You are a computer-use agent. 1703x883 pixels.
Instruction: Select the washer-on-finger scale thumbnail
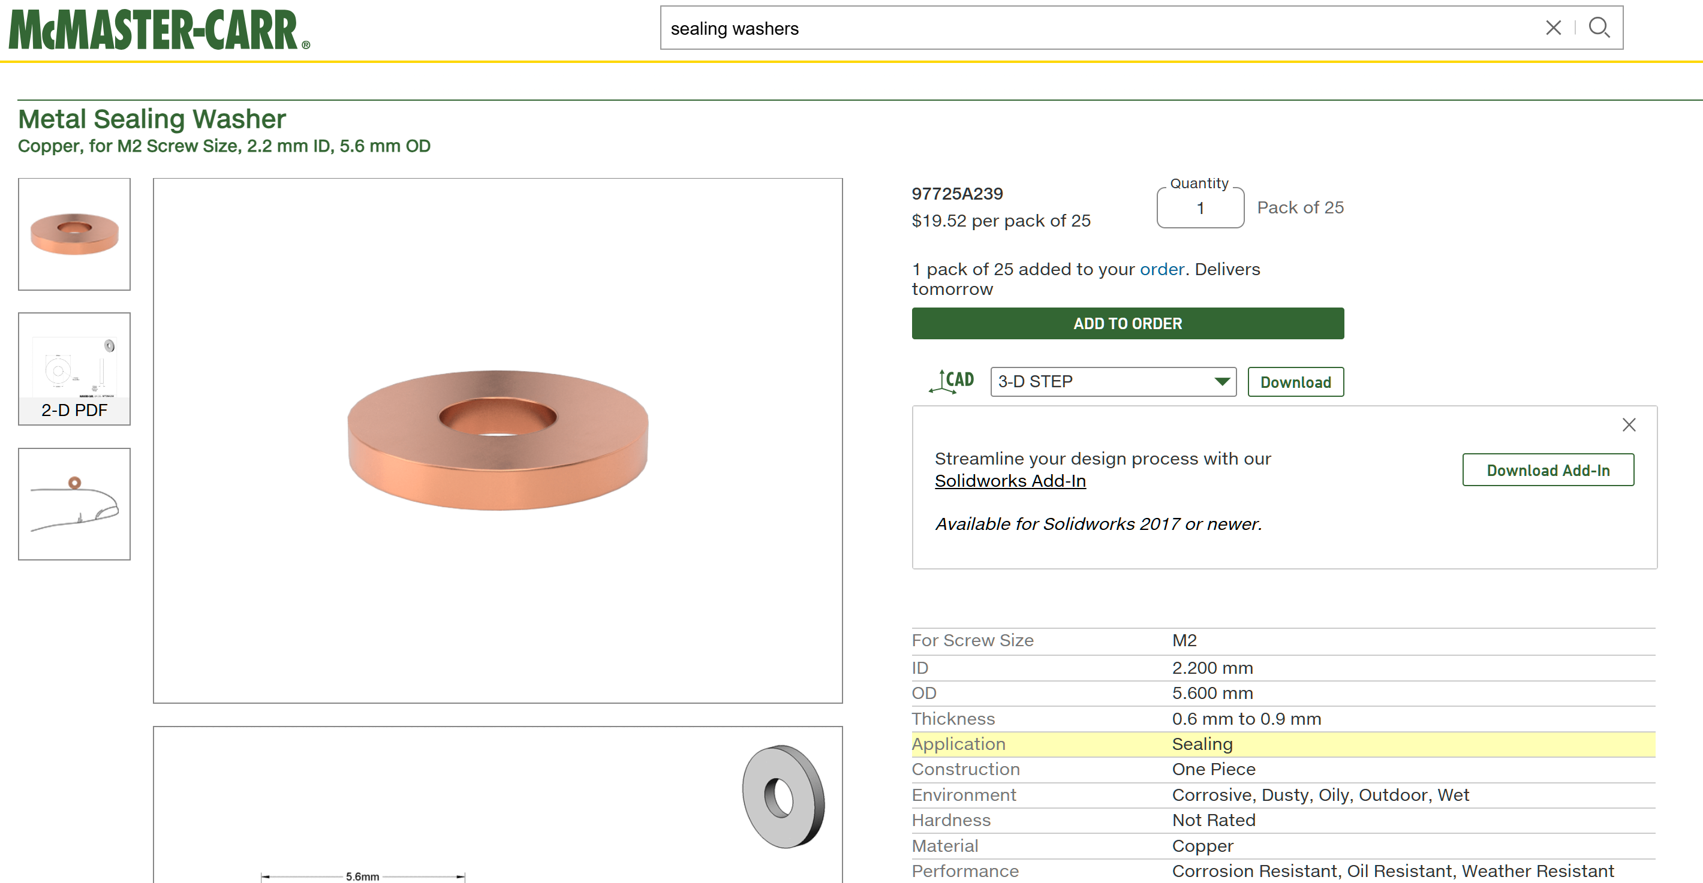(x=75, y=504)
